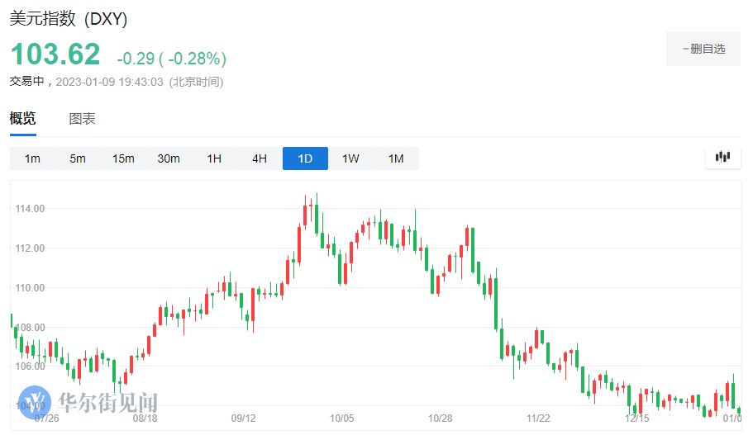Screen dimensions: 753x435
Task: Change chart to weekly 1W view
Action: click(x=350, y=158)
